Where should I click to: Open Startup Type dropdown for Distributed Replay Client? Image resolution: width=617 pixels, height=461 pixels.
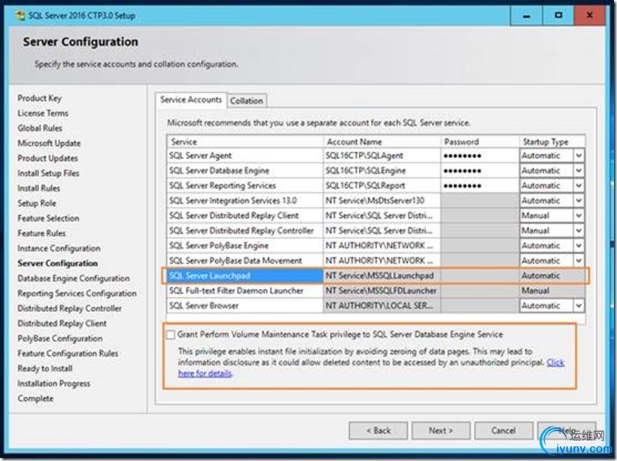coord(579,216)
